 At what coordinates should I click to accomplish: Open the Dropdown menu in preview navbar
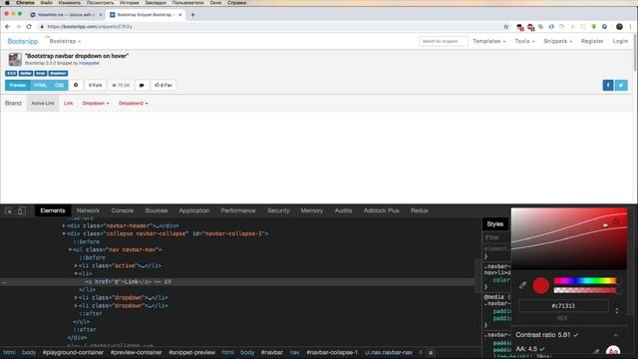(96, 104)
